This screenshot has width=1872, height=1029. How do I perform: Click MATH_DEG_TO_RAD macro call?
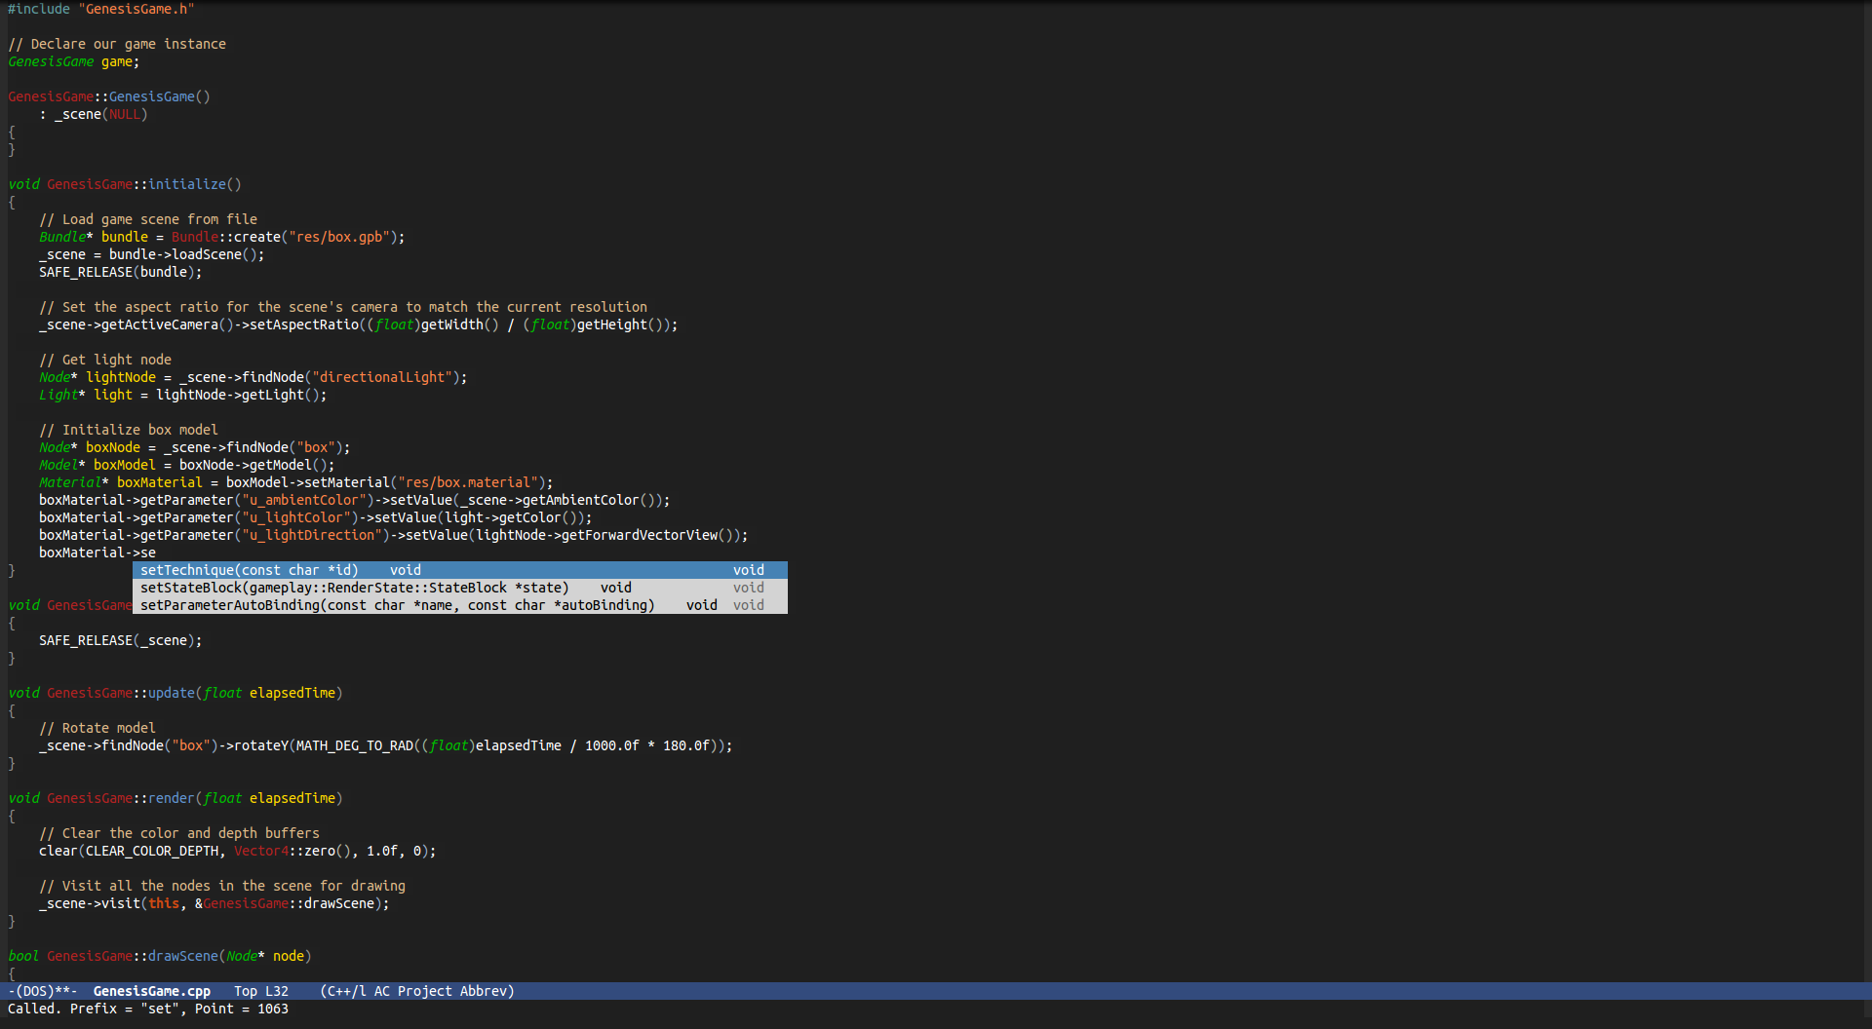click(355, 745)
